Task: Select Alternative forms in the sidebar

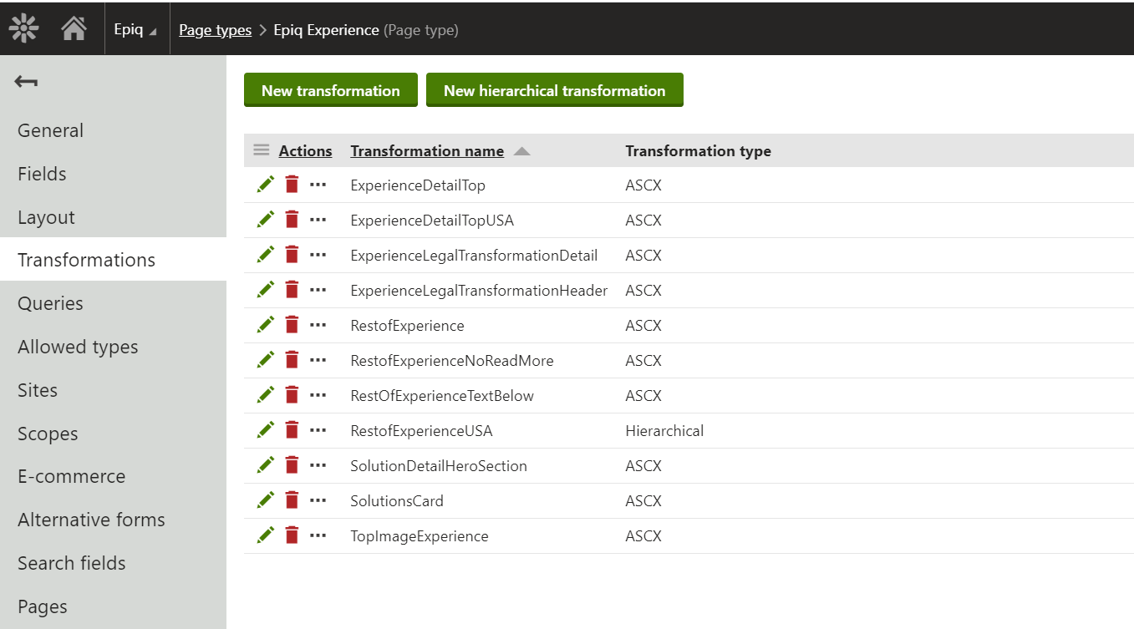Action: (x=91, y=520)
